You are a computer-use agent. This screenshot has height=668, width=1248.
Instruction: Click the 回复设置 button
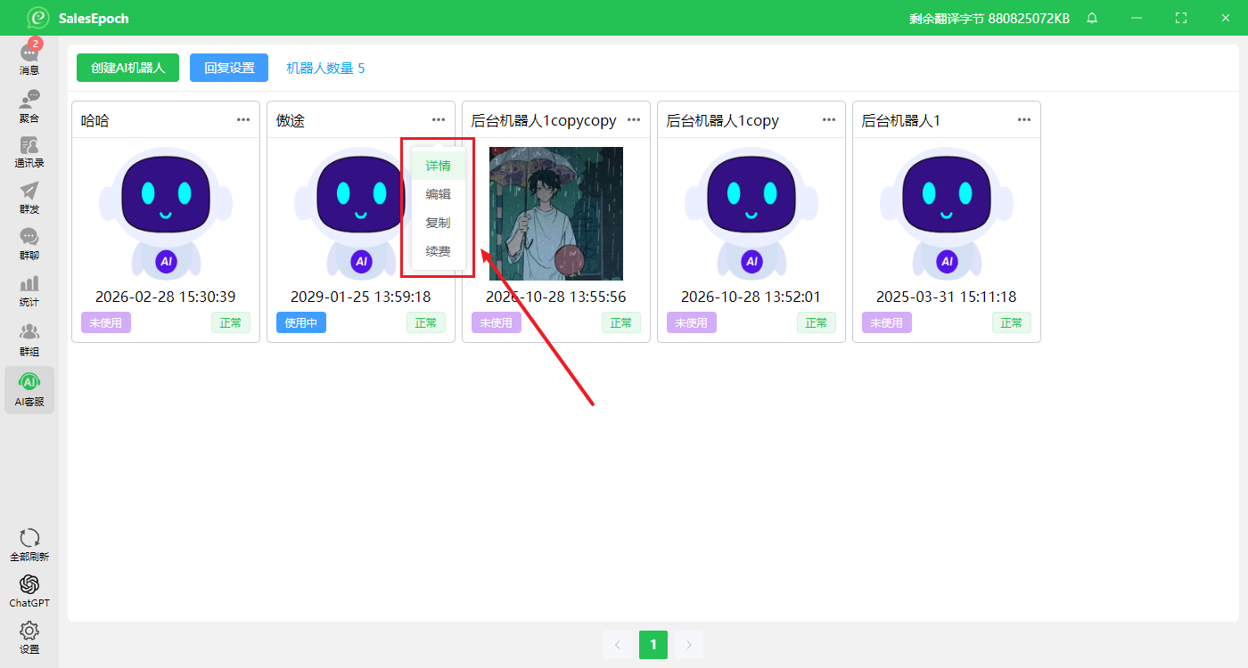point(229,68)
